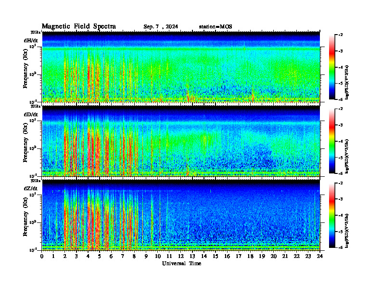Click hour 4 on the time axis

coord(88,257)
